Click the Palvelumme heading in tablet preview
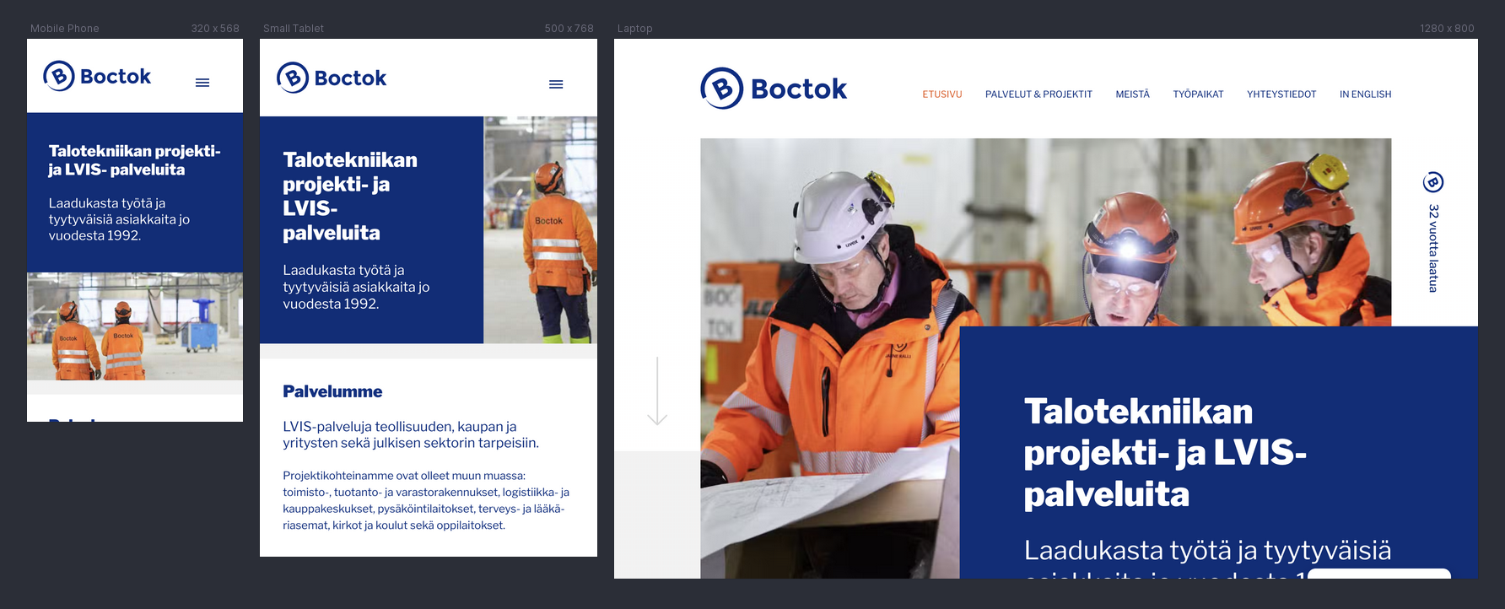 (x=332, y=391)
